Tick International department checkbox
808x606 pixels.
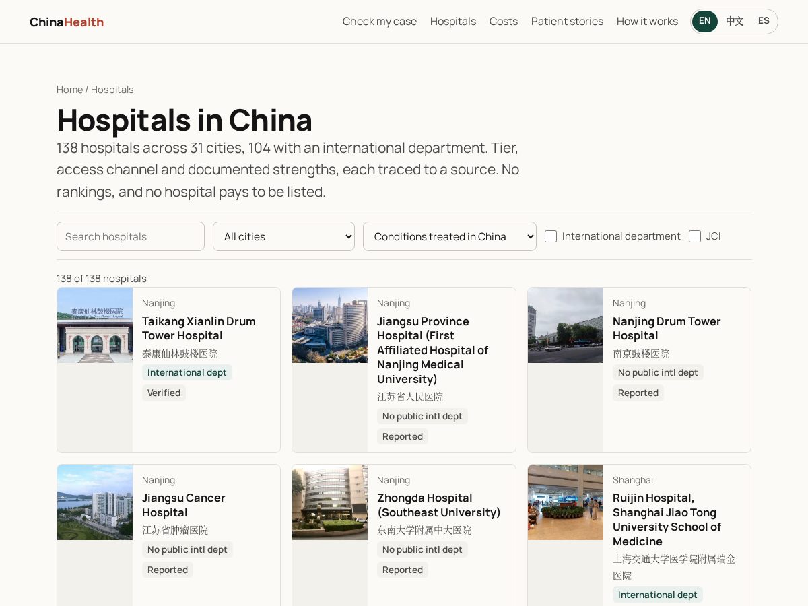click(551, 236)
